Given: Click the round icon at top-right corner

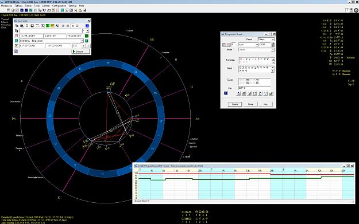Looking at the screenshot, I should click(x=356, y=10).
